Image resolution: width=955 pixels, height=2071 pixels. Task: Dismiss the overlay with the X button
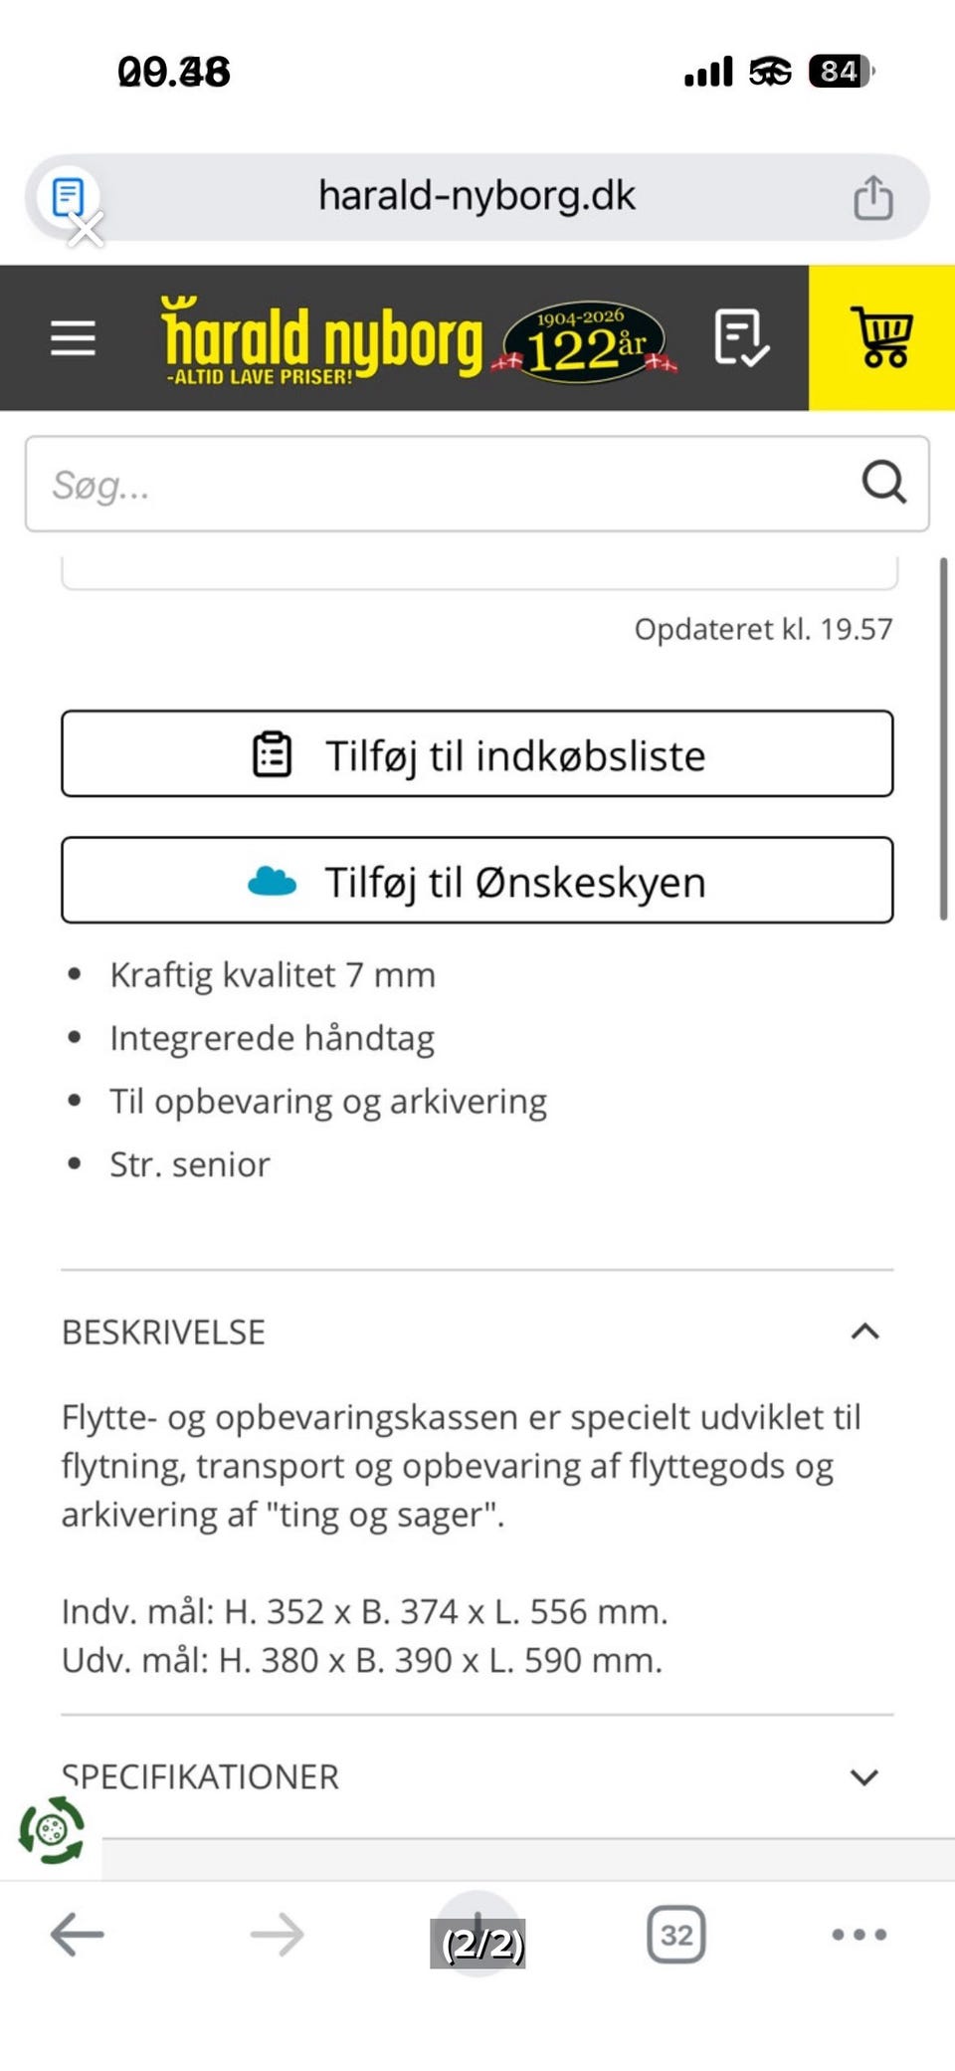tap(85, 230)
